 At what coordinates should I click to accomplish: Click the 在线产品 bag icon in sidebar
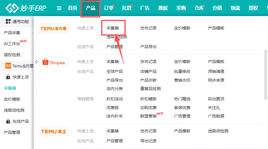8,121
